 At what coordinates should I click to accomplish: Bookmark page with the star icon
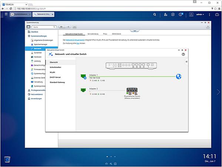point(215,9)
